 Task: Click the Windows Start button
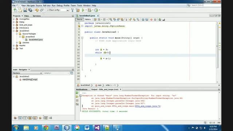click(x=16, y=128)
